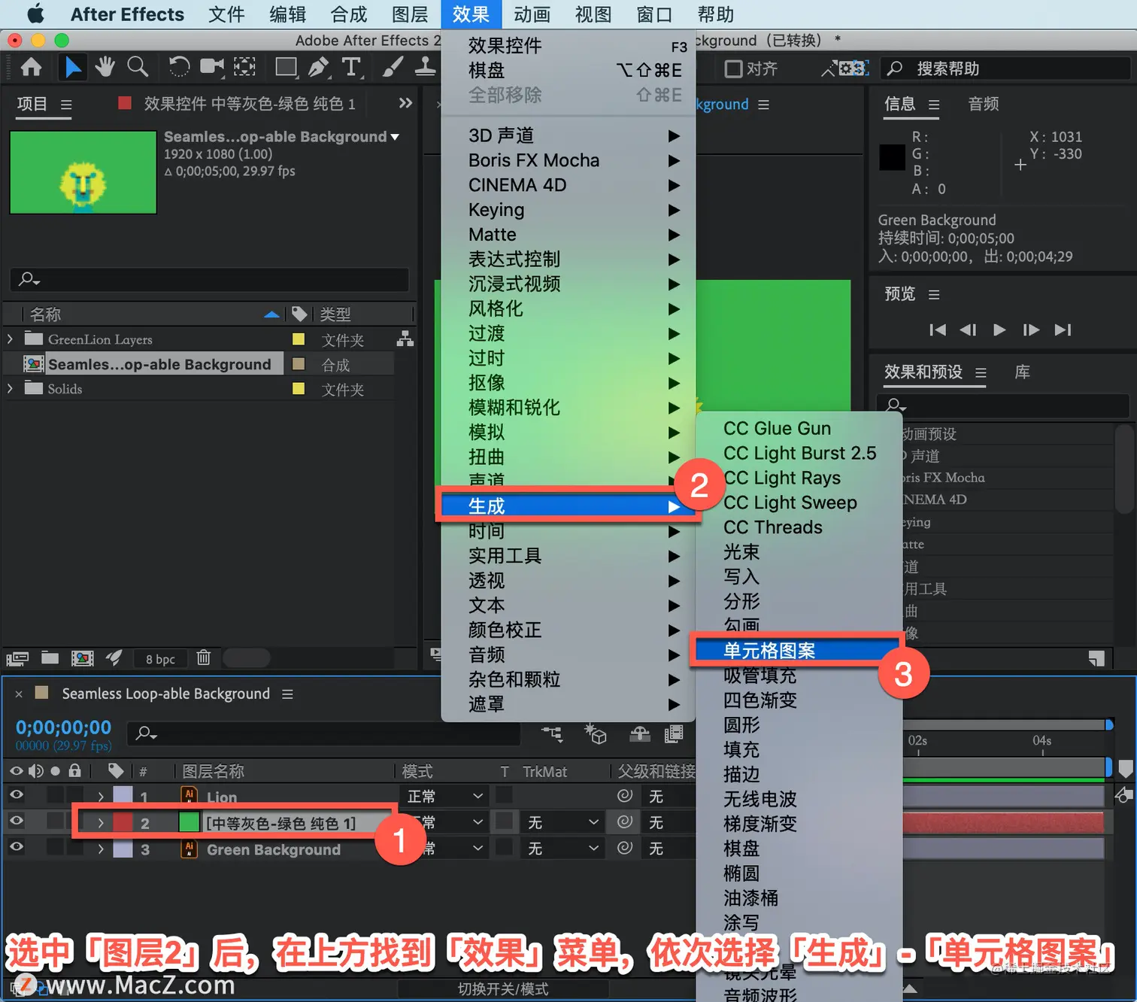Switch to the 音频 panel tab
This screenshot has width=1137, height=1002.
984,104
